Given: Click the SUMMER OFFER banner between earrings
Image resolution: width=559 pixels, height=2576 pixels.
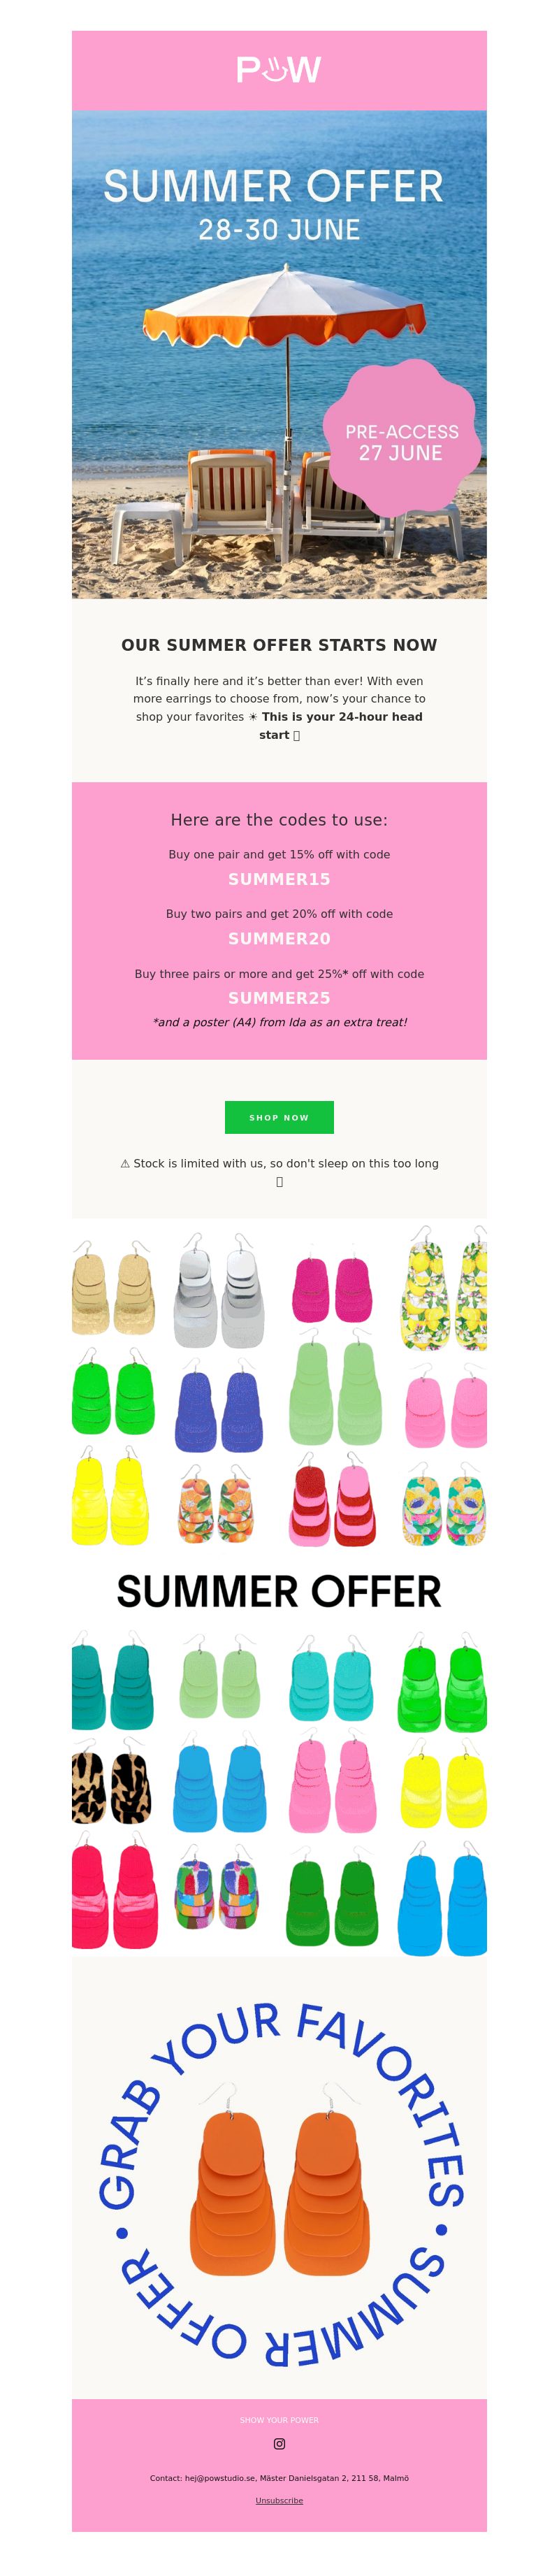Looking at the screenshot, I should pos(279,1591).
